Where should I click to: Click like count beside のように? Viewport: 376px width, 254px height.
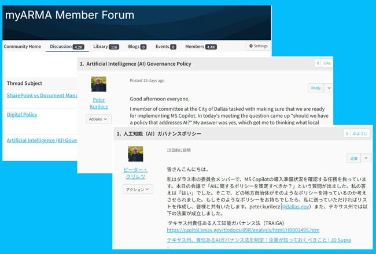coord(346,133)
